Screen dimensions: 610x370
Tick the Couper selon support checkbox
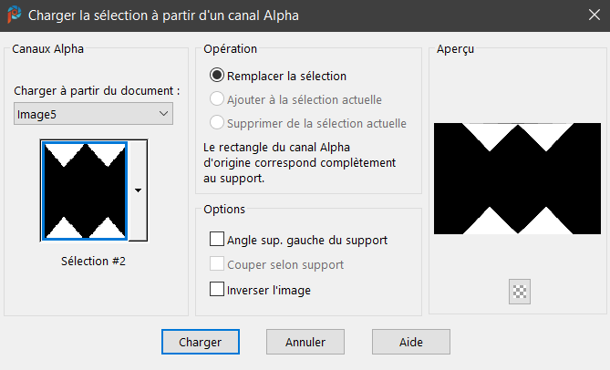pos(217,264)
